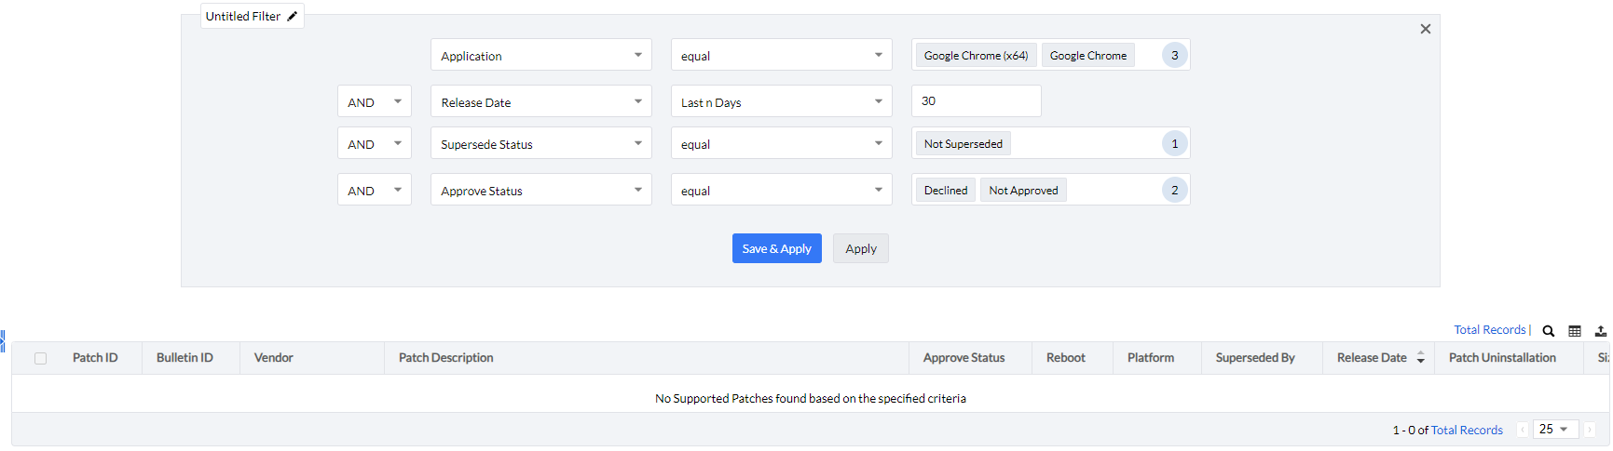Open the Application criteria dropdown

point(540,55)
